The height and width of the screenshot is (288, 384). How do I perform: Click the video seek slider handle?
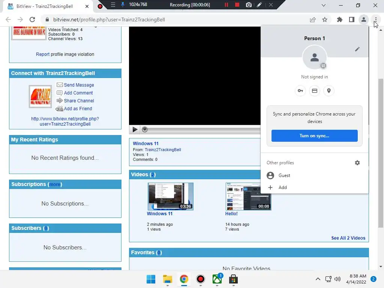pyautogui.click(x=145, y=129)
